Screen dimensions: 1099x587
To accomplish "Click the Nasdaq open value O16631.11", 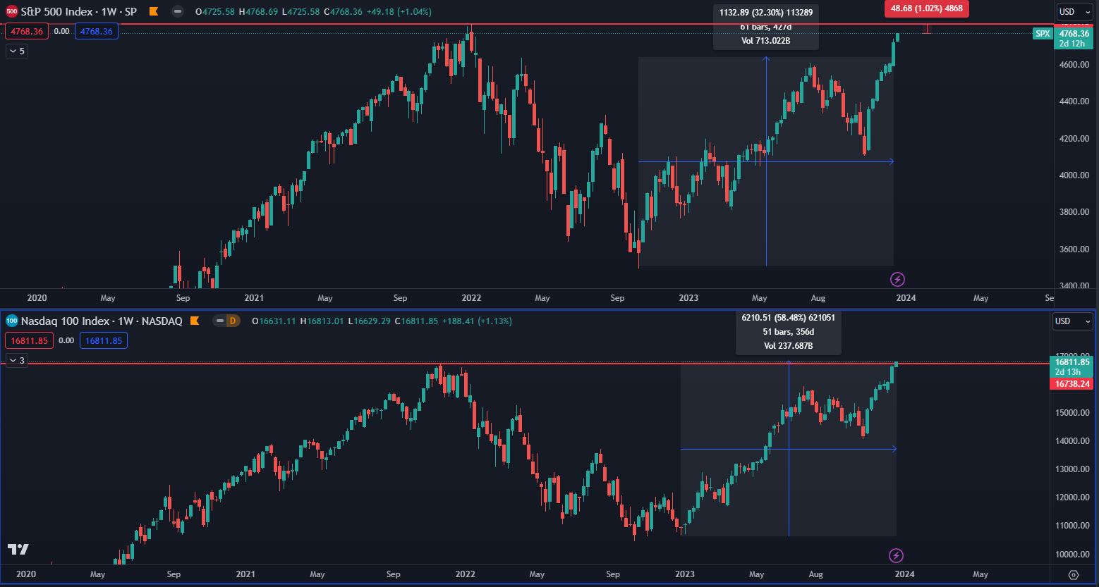I will coord(274,321).
